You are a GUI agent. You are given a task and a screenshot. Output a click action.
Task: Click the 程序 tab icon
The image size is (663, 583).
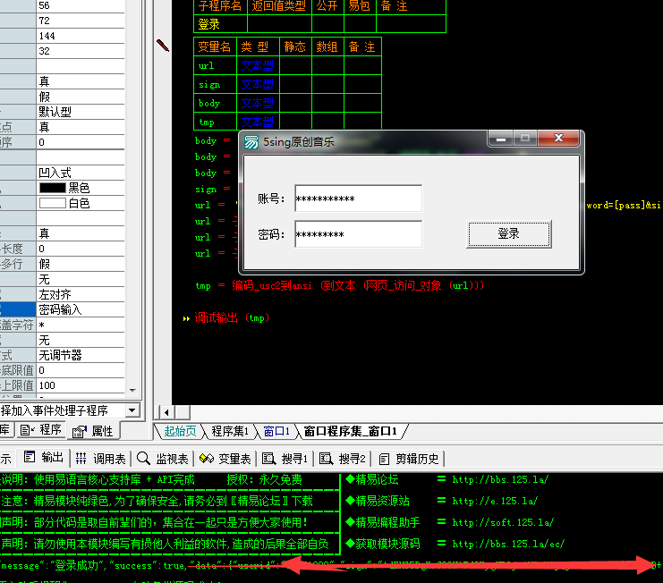pos(28,430)
